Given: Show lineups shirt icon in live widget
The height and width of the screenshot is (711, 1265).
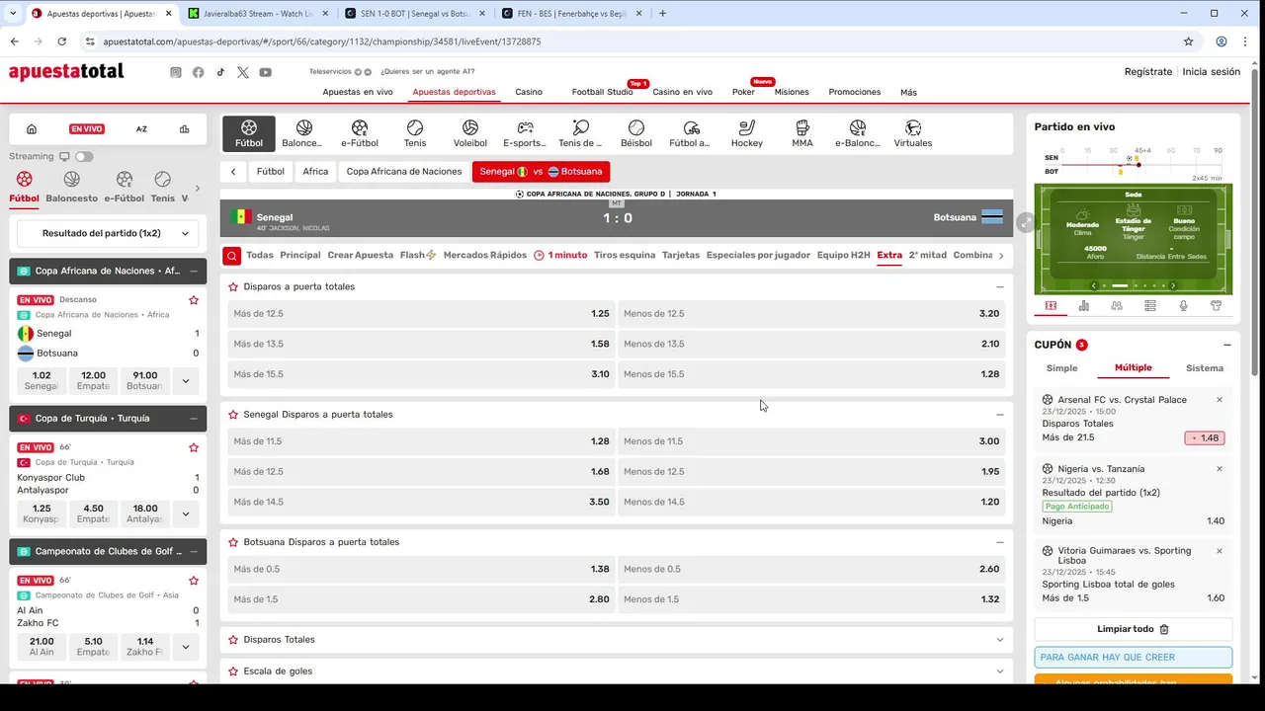Looking at the screenshot, I should coord(1216,306).
